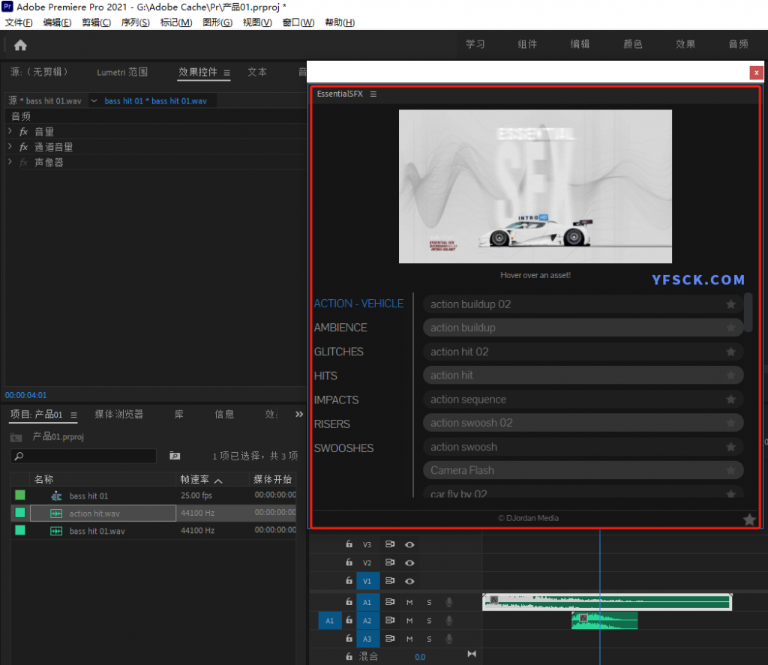Screen dimensions: 768x665
Task: Expand the 音量 effect properties
Action: (10, 131)
